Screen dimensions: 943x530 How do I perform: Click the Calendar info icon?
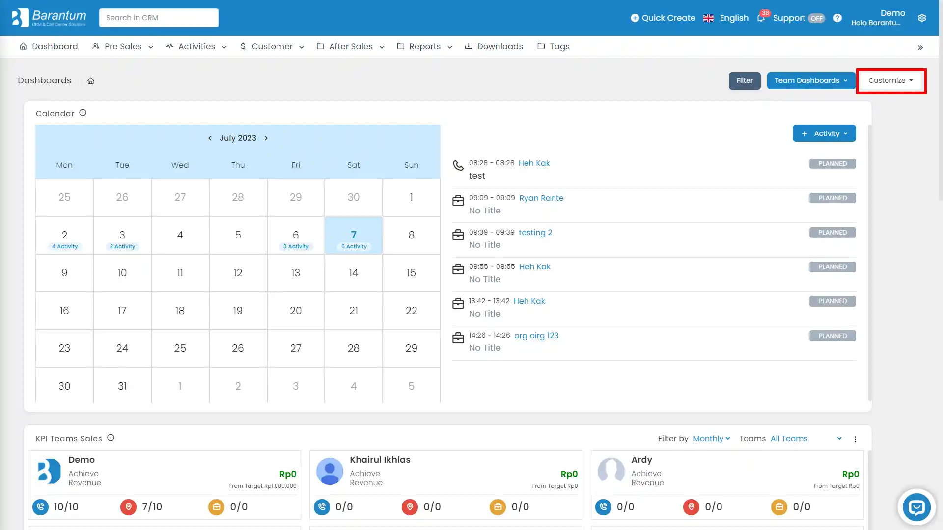tap(83, 112)
